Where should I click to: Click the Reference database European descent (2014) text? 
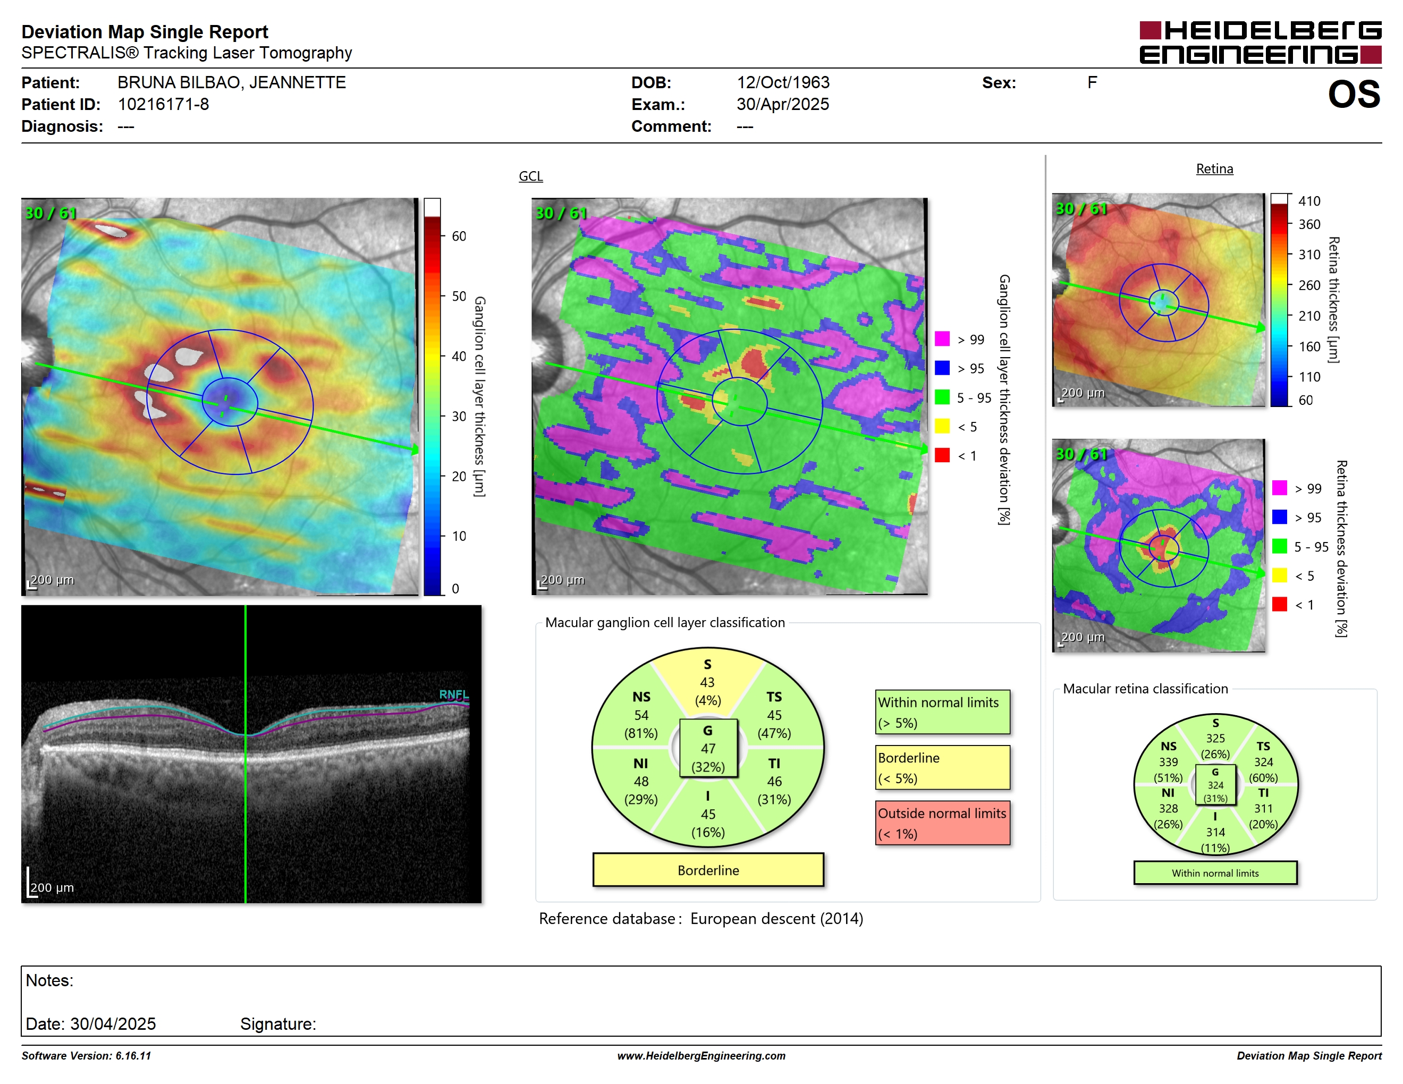[701, 919]
